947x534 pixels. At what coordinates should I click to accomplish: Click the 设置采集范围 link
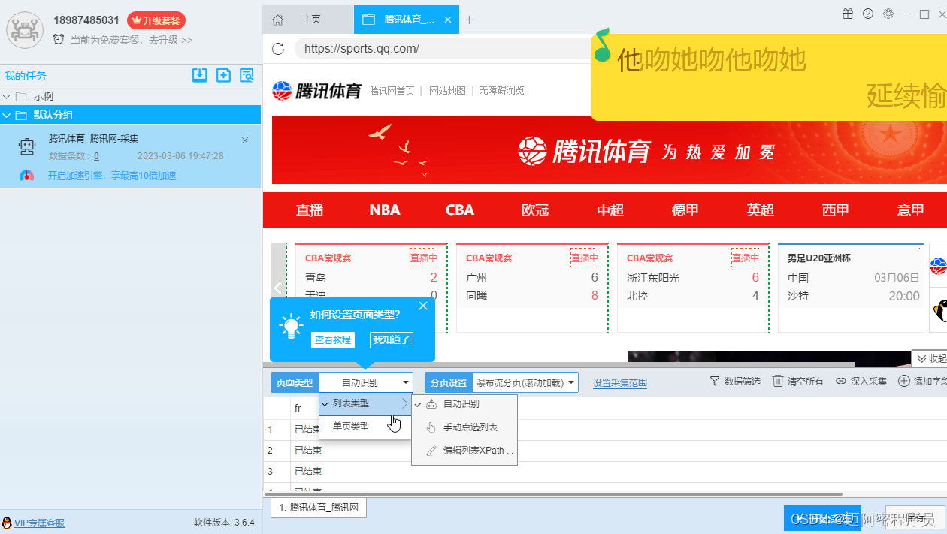click(x=620, y=382)
